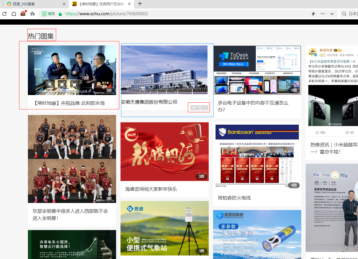Viewport: 358px width, 259px height.
Task: Open a new tab with the plus button
Action: pos(140,4)
